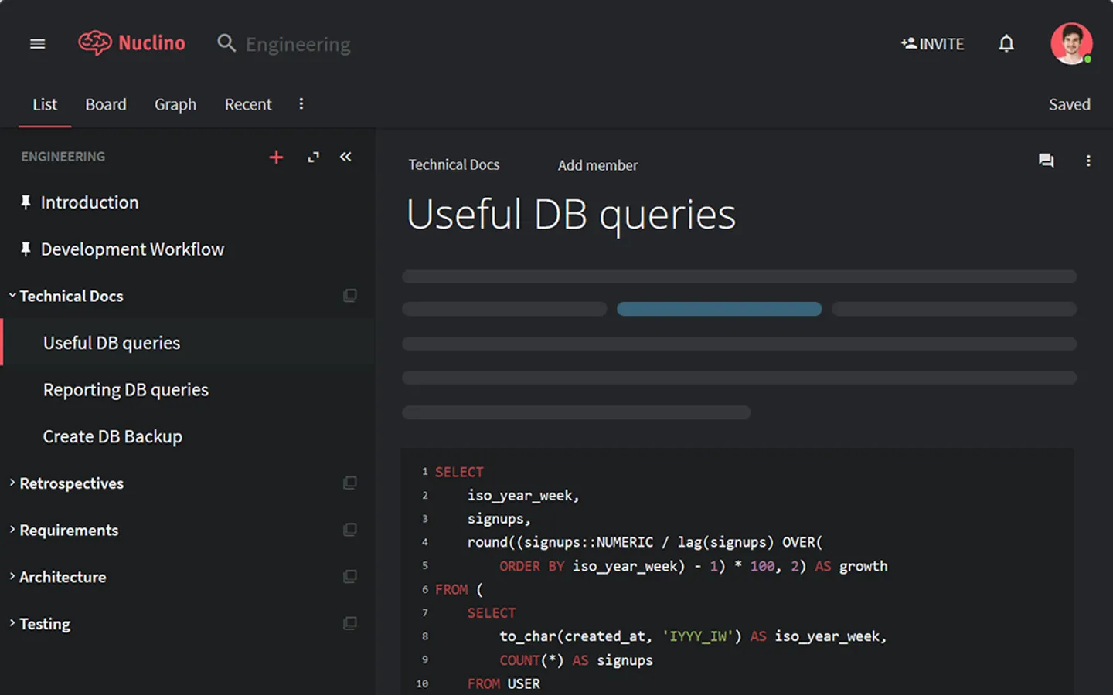Expand the Testing chevron

pyautogui.click(x=12, y=623)
